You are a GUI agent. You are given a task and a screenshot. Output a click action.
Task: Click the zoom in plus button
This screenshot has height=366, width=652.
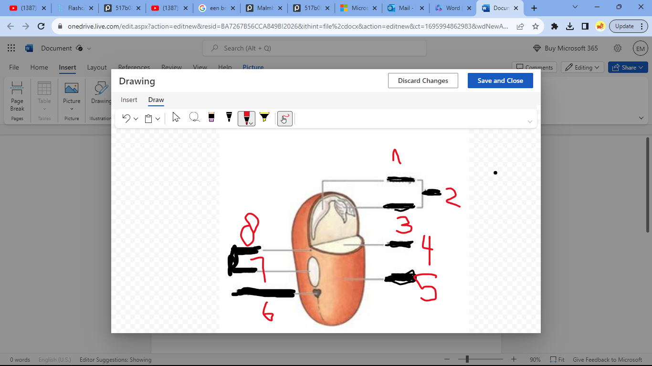point(514,359)
